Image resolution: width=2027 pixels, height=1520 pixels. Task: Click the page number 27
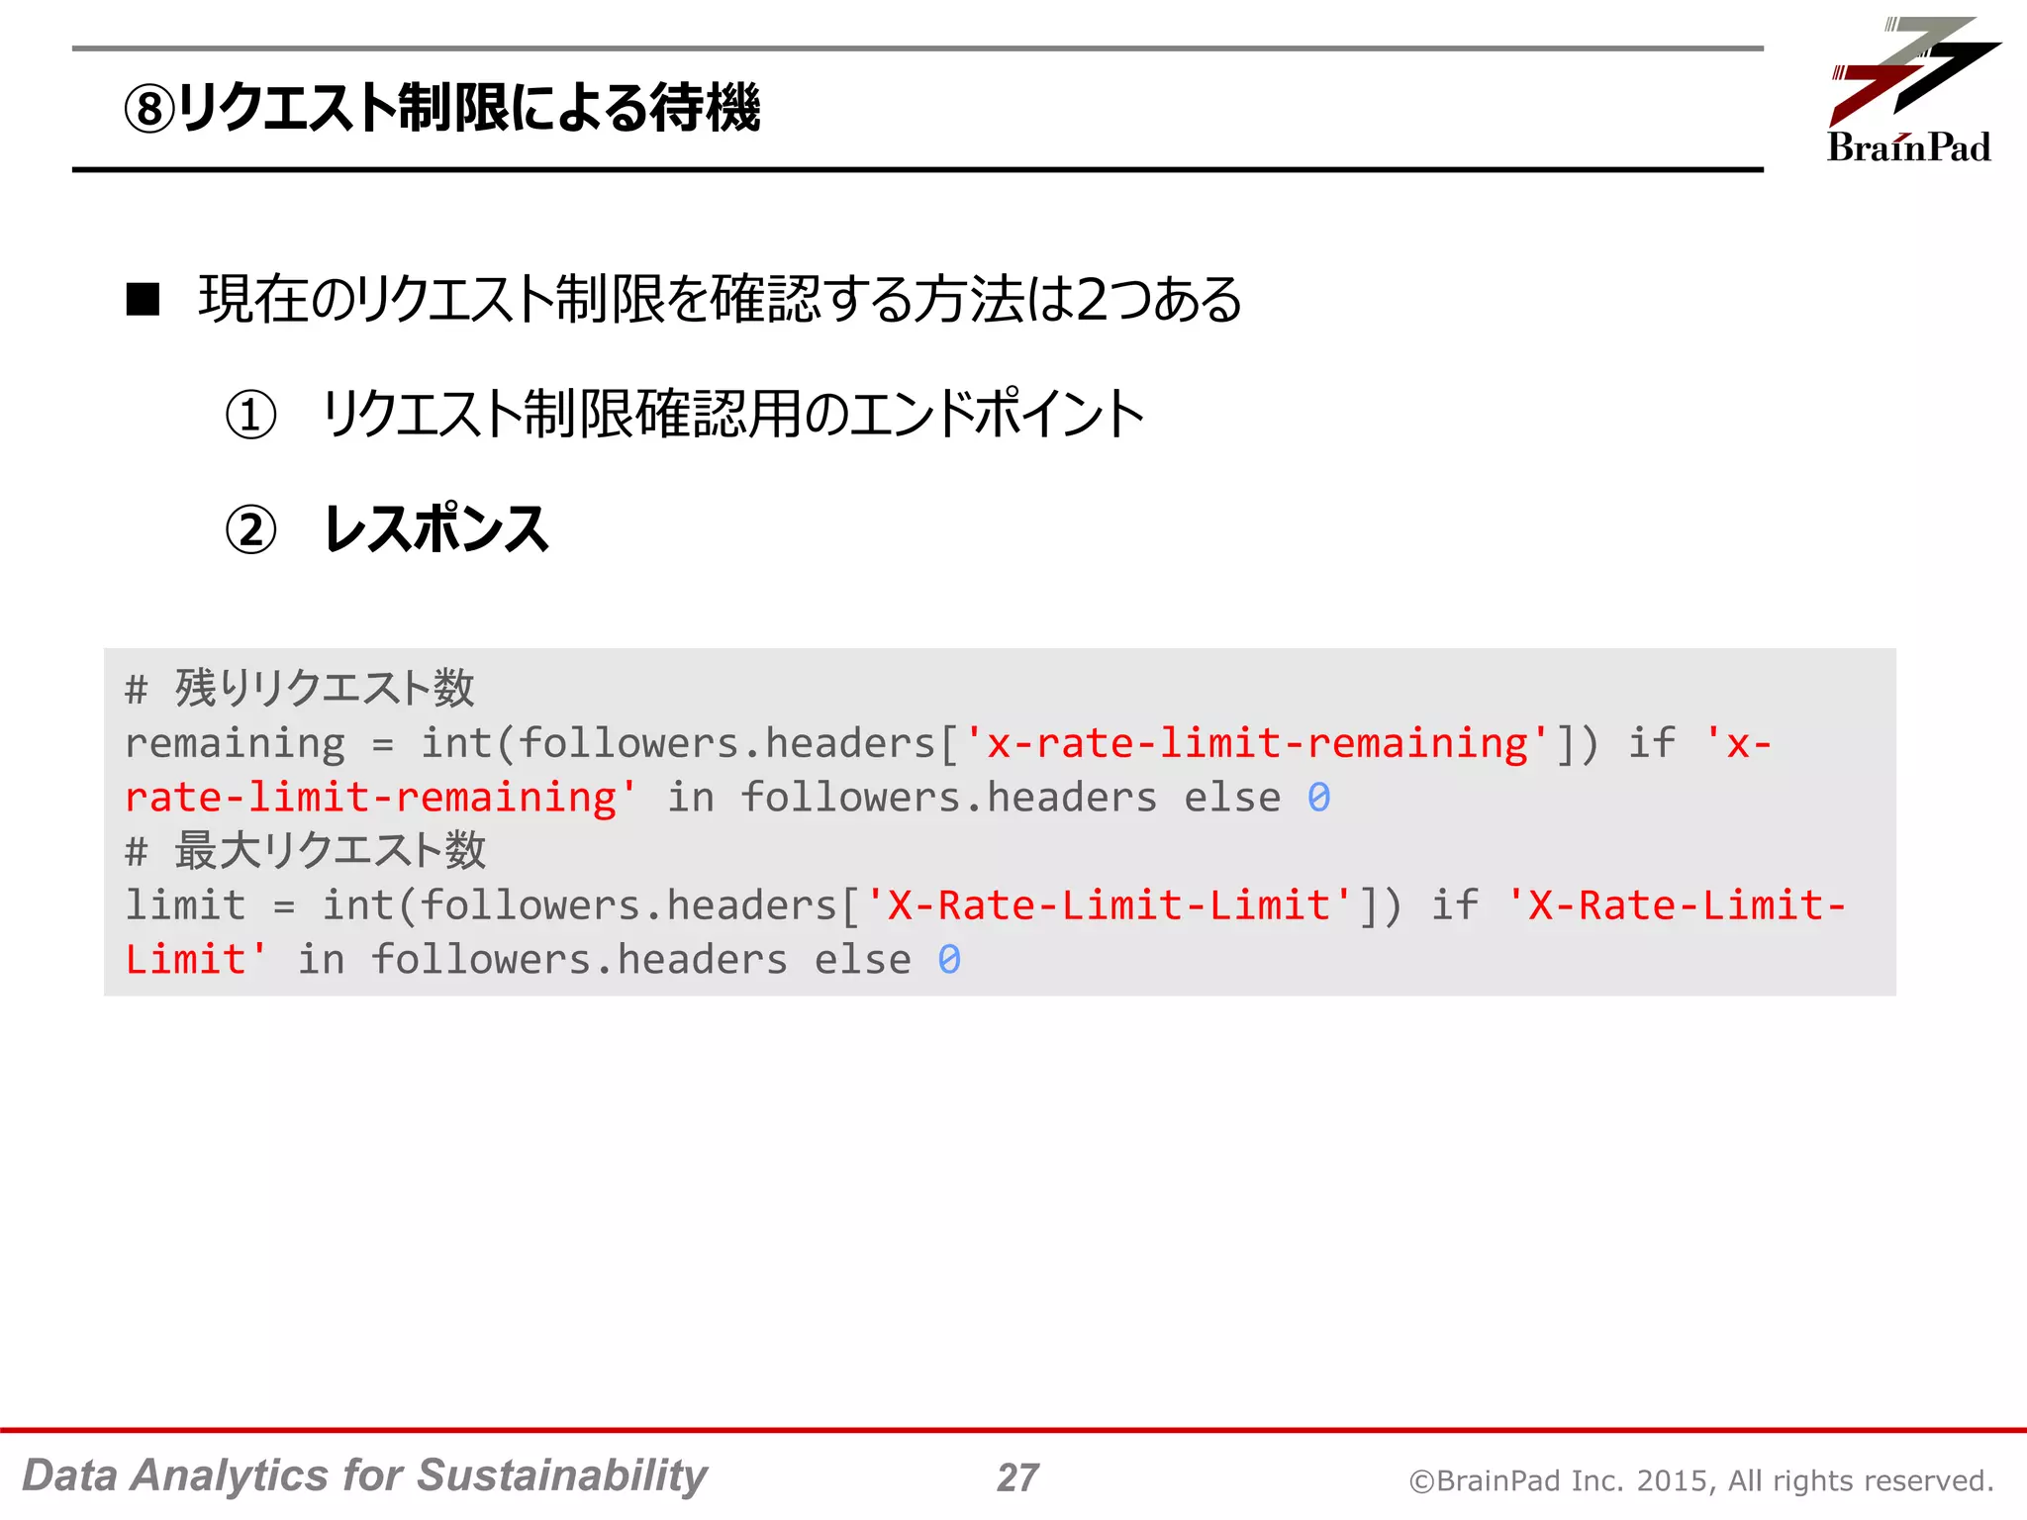[1017, 1478]
